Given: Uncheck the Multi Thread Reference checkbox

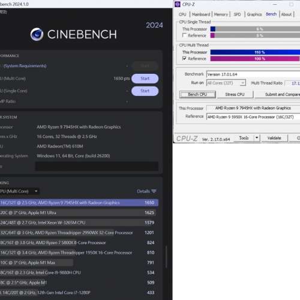Looking at the screenshot, I should click(184, 58).
